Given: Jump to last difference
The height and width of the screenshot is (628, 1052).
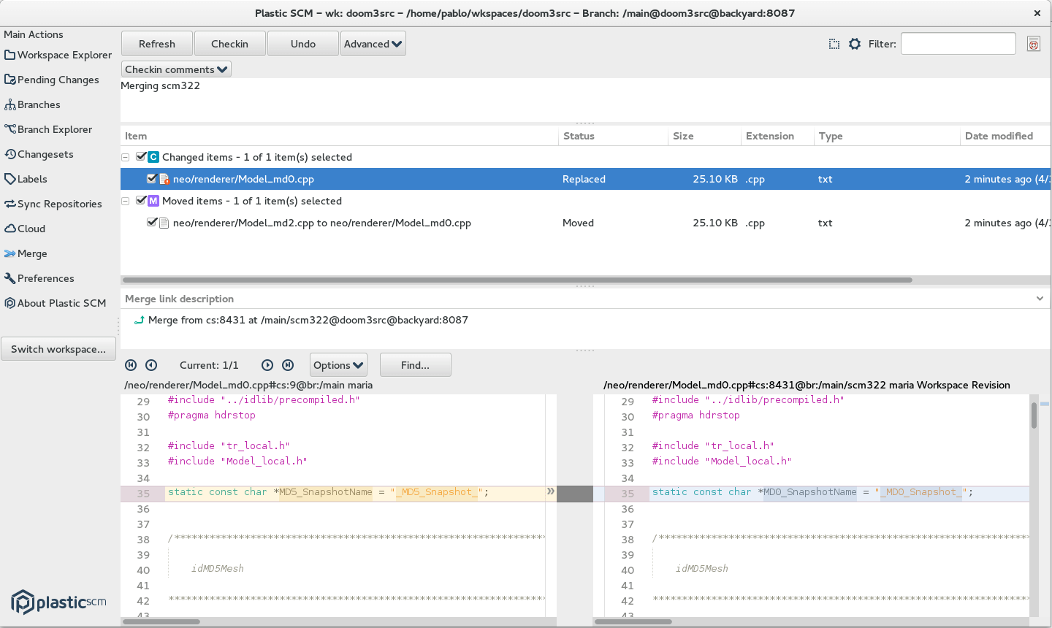Looking at the screenshot, I should pos(288,365).
